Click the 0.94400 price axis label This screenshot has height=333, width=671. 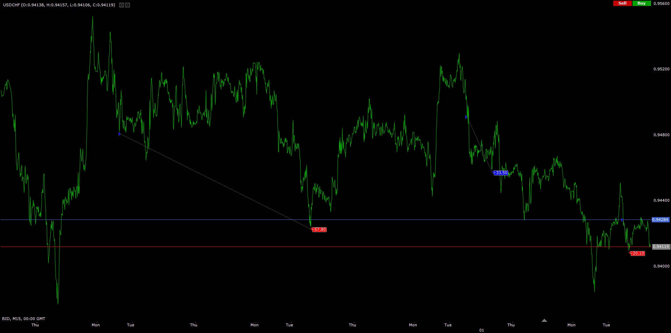tap(661, 200)
